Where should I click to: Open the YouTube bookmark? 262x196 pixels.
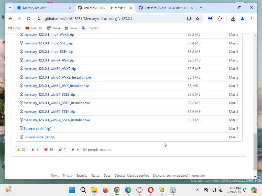click(x=34, y=28)
